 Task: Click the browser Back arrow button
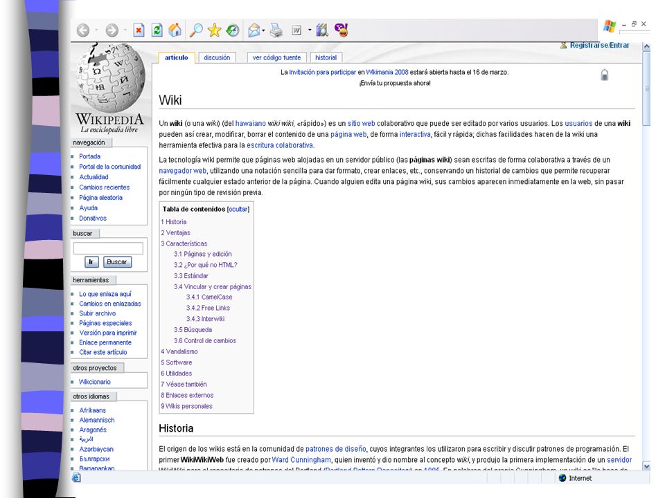(83, 30)
